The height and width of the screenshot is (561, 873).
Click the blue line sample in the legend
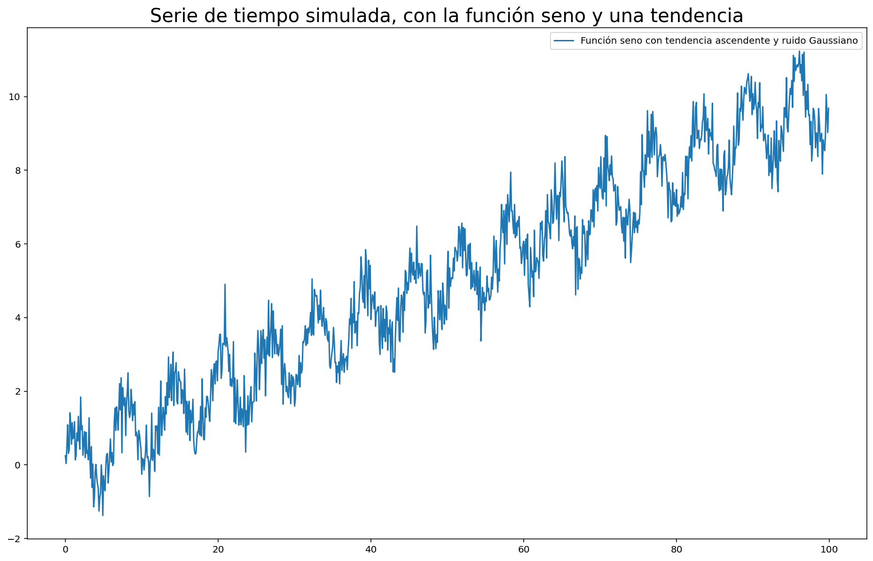564,41
